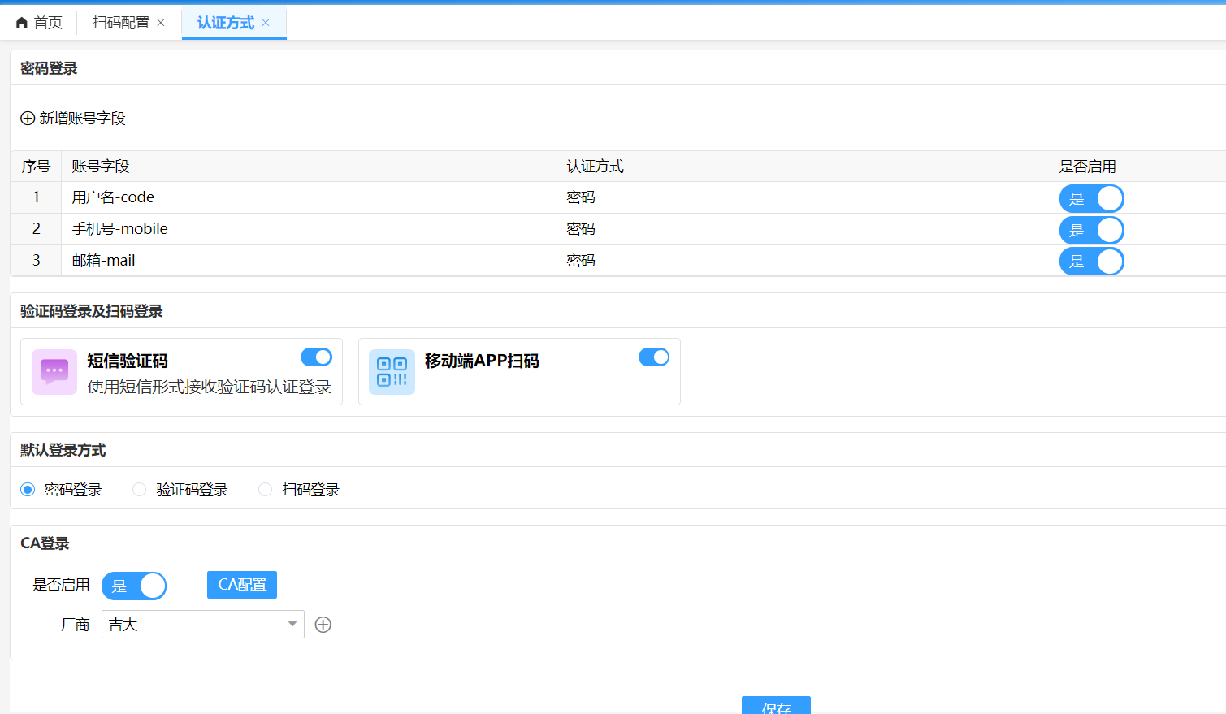The height and width of the screenshot is (714, 1226).
Task: Turn off the 邮箱-mail enable switch
Action: point(1091,262)
